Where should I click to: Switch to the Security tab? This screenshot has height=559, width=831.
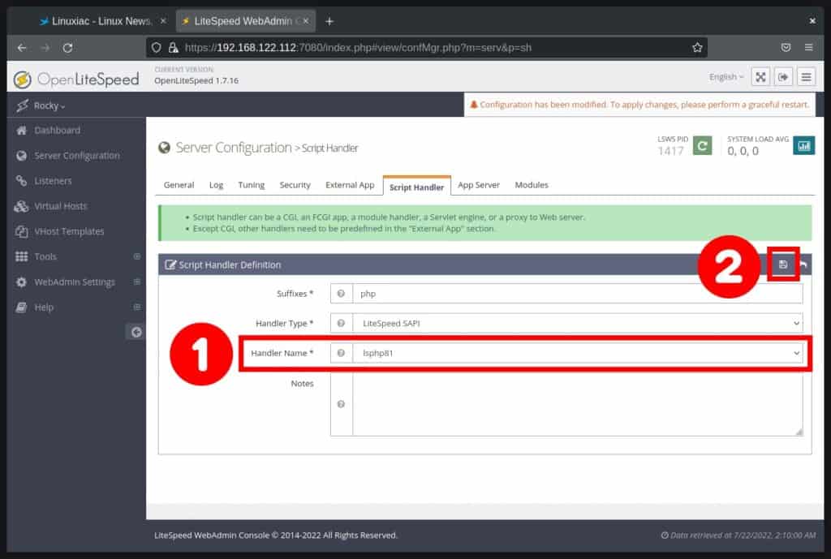pos(295,185)
